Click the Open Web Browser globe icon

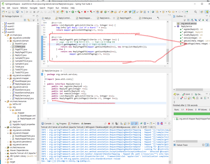click(x=153, y=12)
